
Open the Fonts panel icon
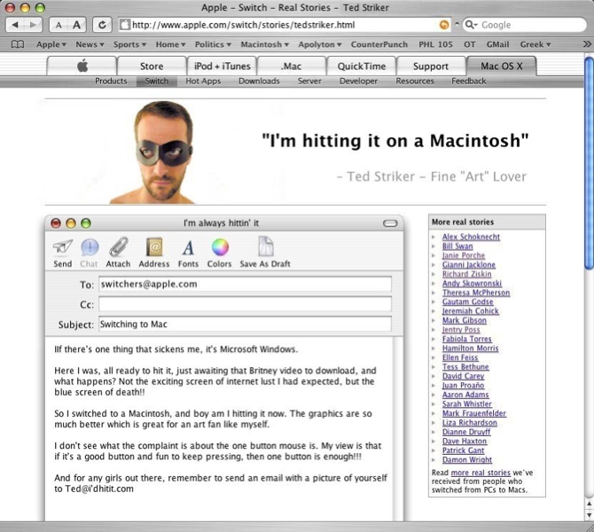188,248
